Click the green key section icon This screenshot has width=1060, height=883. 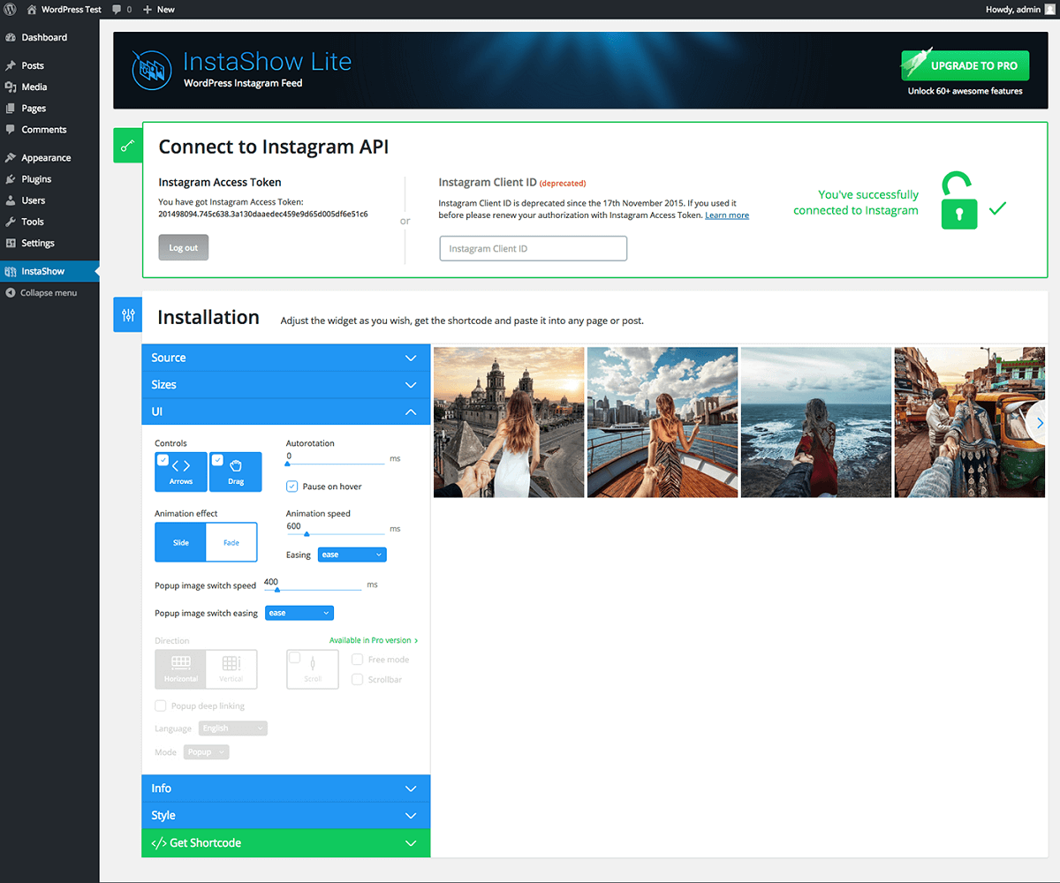[128, 146]
